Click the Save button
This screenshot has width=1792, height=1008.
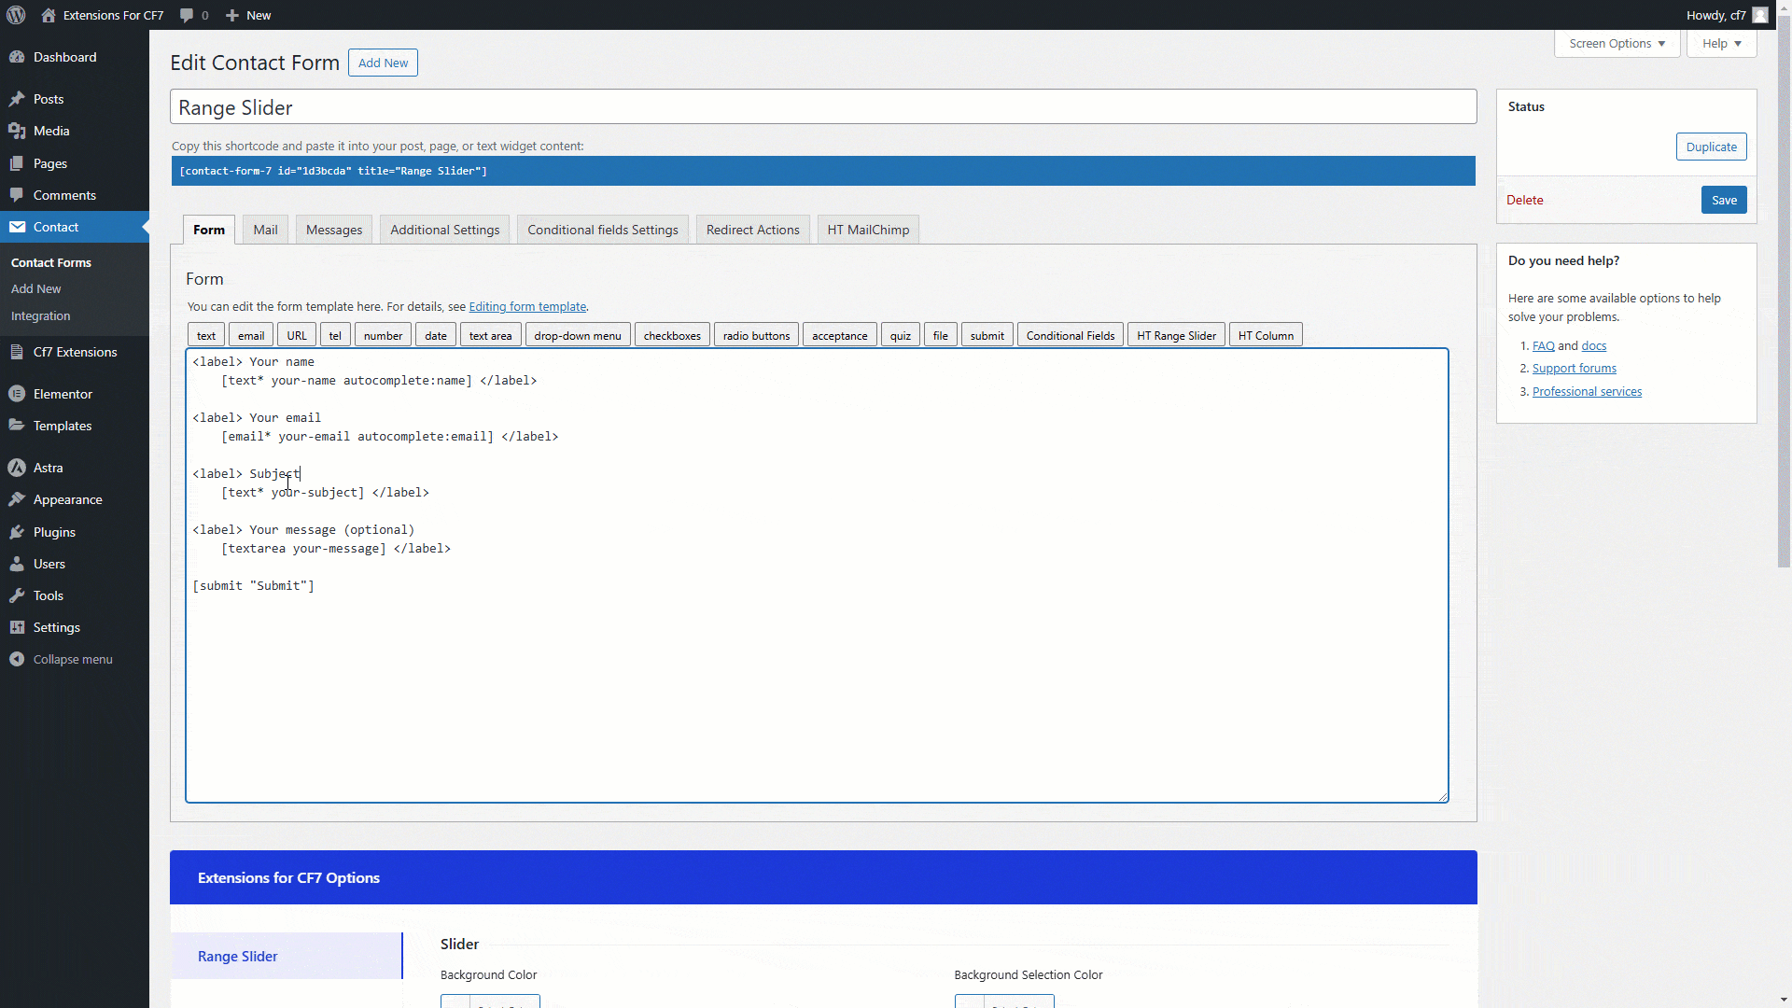point(1723,200)
